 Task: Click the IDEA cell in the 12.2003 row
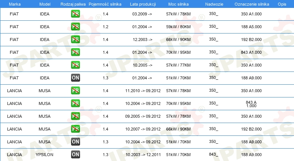point(44,39)
